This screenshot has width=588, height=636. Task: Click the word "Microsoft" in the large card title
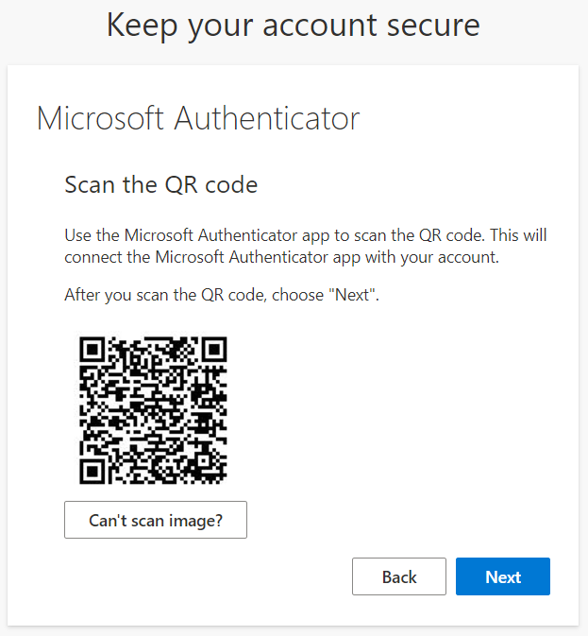click(x=100, y=118)
